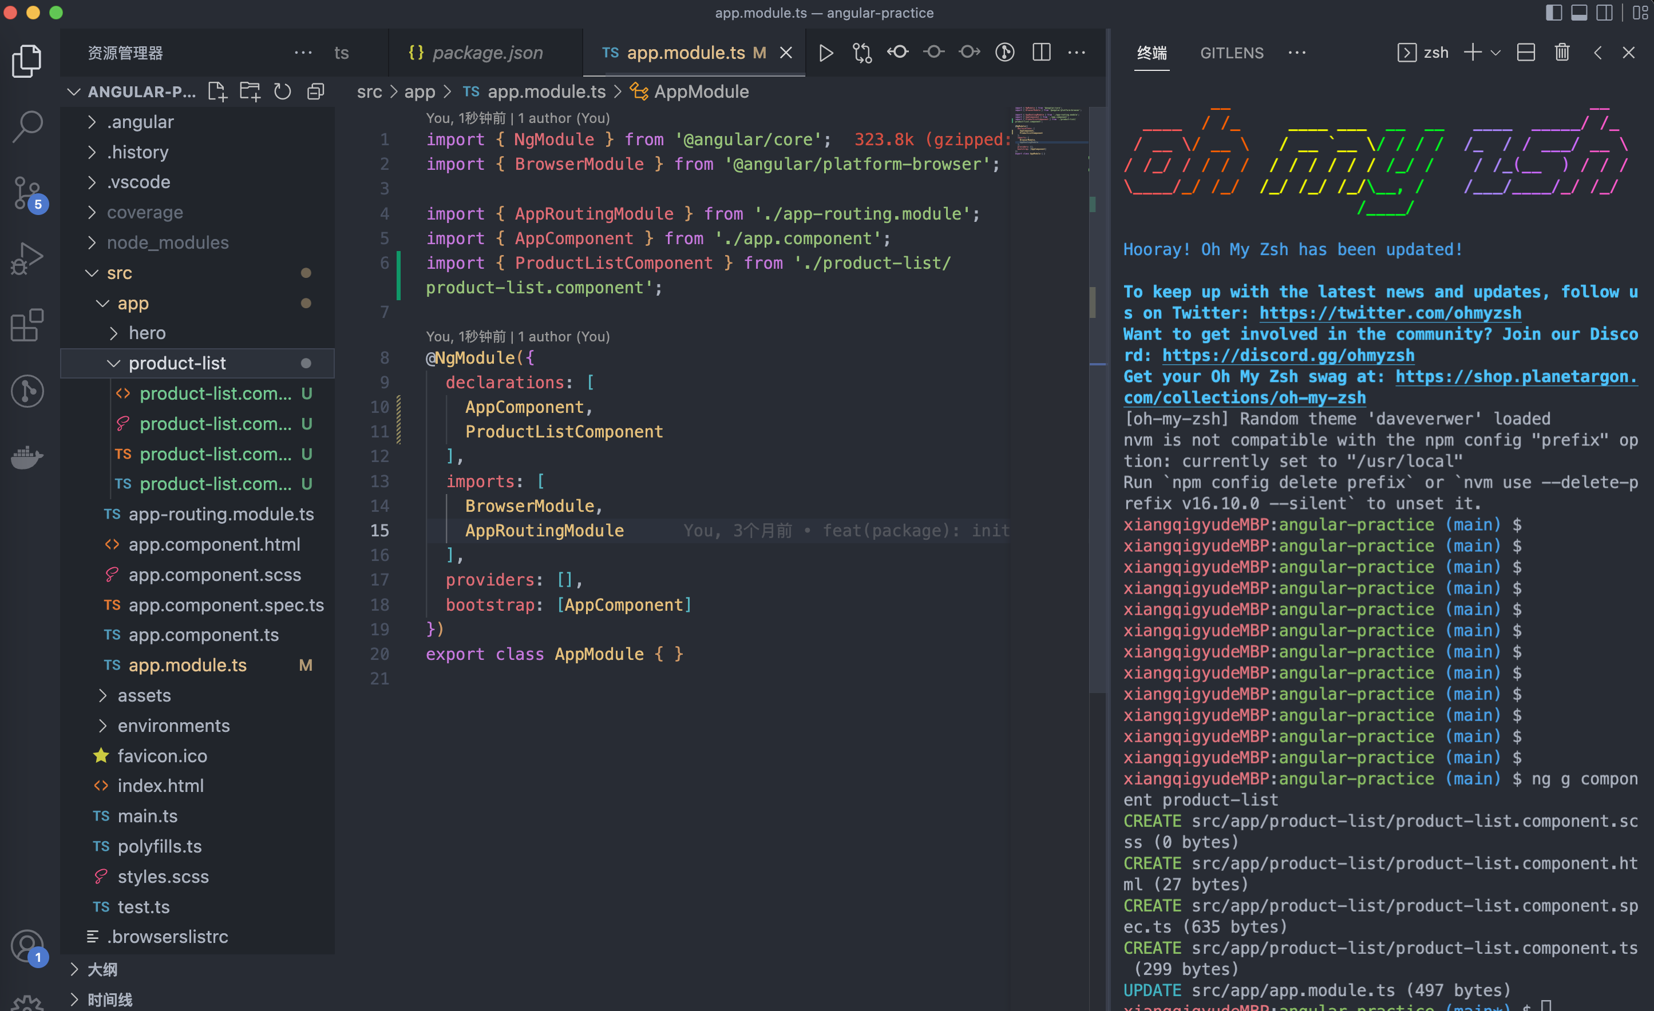The width and height of the screenshot is (1654, 1011).
Task: Split the editor to the right
Action: click(x=1041, y=53)
